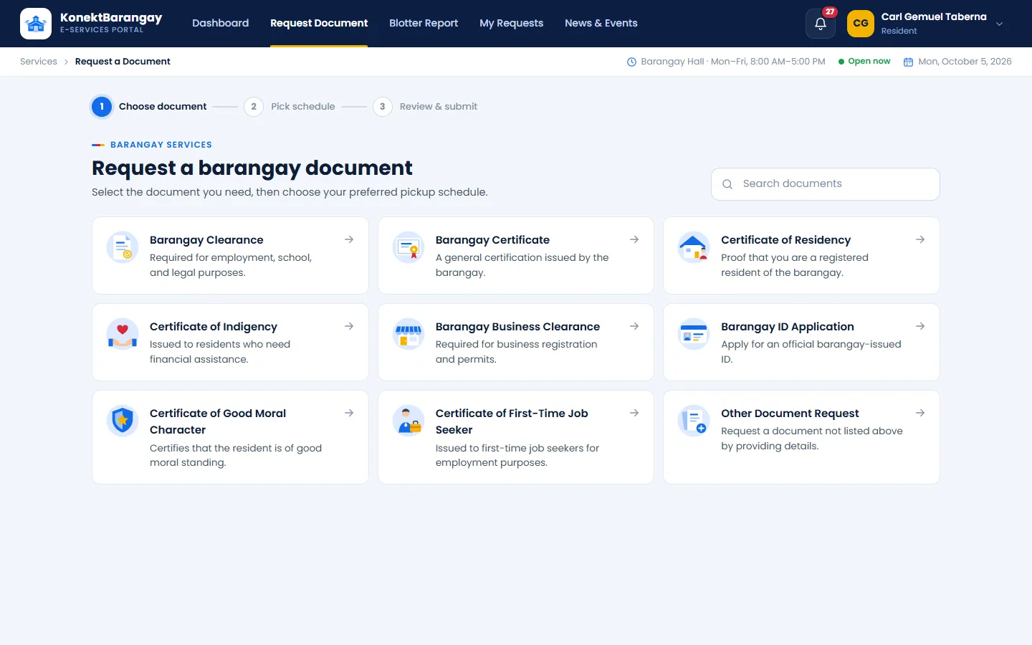Click the Open now status
The height and width of the screenshot is (645, 1032).
[x=864, y=62]
